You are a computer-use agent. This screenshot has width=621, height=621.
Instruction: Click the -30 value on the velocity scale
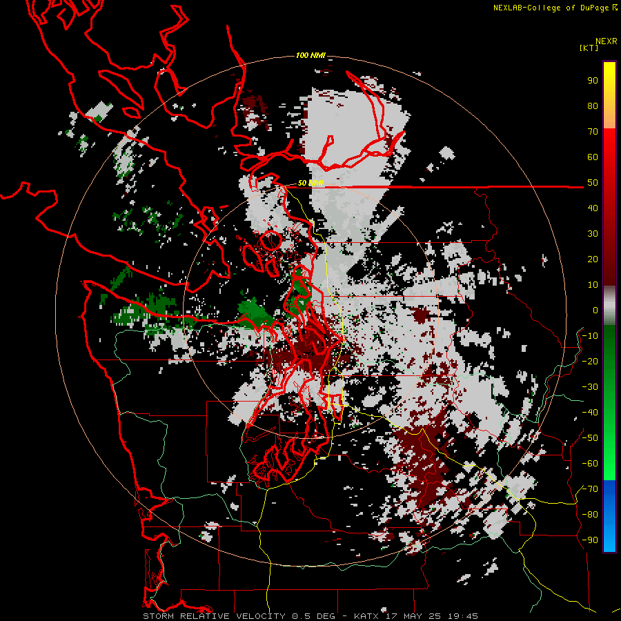pos(590,387)
